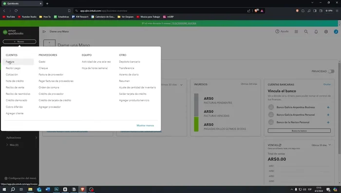Image resolution: width=341 pixels, height=193 pixels.
Task: Open a new browser tab
Action: tap(47, 3)
